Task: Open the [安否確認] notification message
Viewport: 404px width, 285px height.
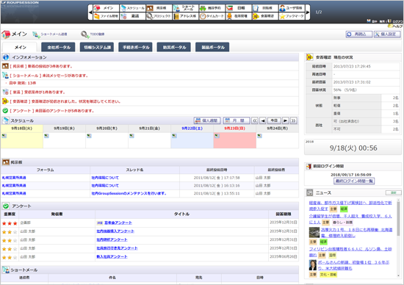Action: click(65, 101)
